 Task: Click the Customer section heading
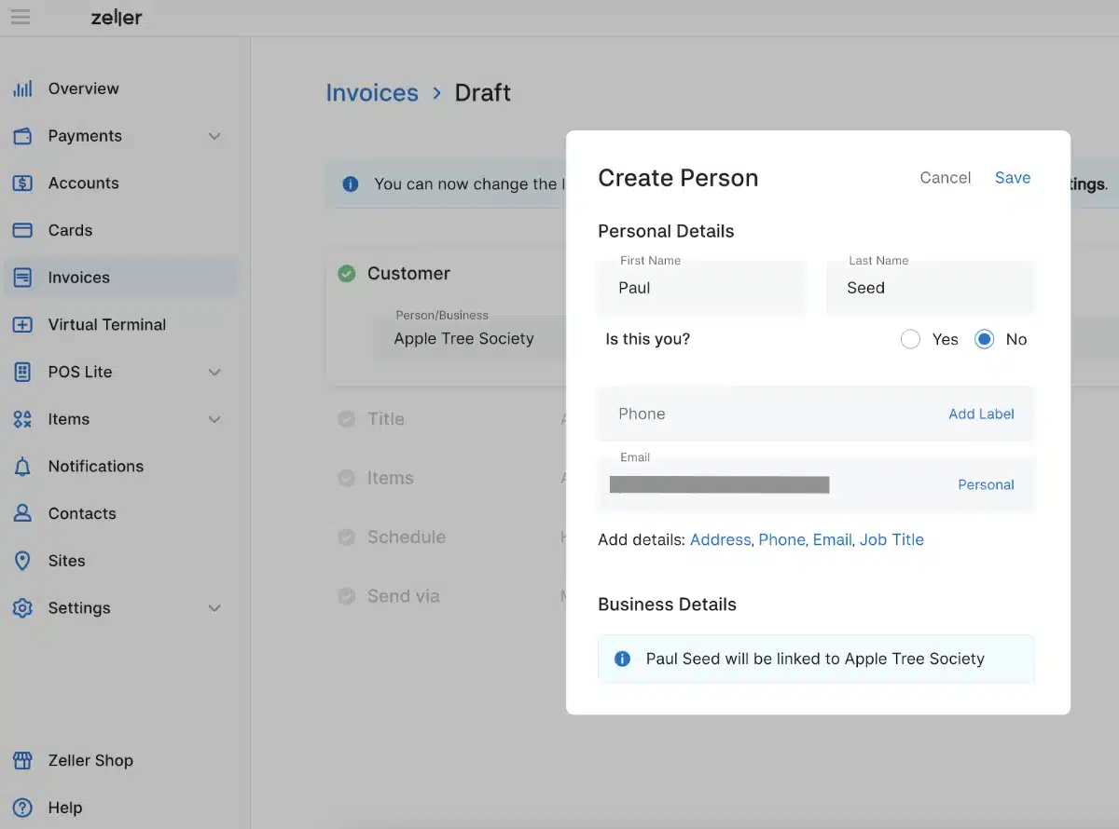408,273
